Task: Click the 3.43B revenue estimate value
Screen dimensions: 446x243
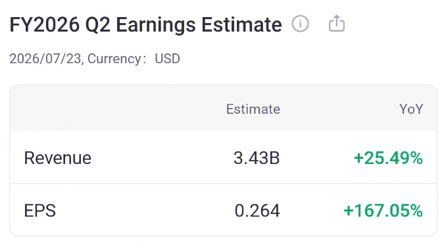Action: (x=257, y=158)
